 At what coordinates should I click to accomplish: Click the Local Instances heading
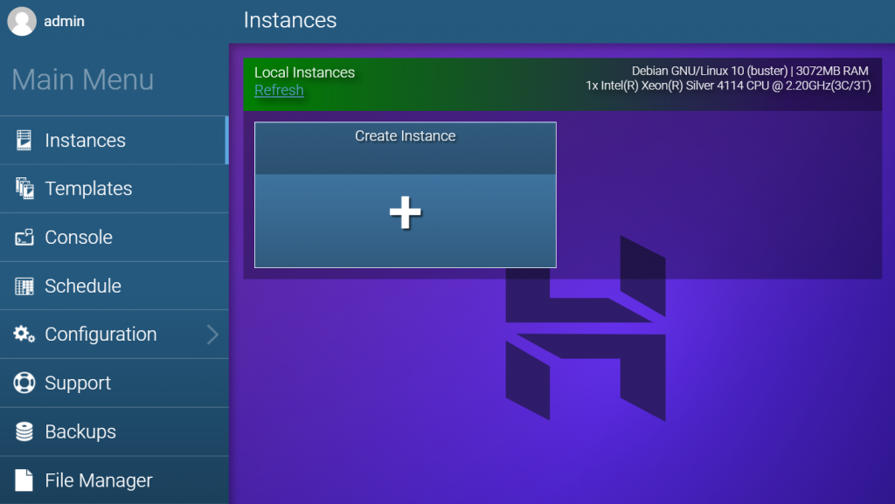coord(304,72)
